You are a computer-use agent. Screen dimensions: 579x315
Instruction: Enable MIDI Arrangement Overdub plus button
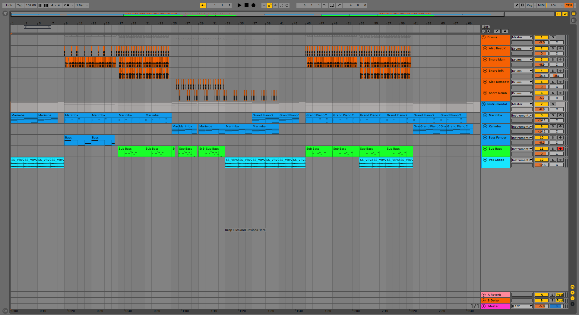pyautogui.click(x=264, y=5)
